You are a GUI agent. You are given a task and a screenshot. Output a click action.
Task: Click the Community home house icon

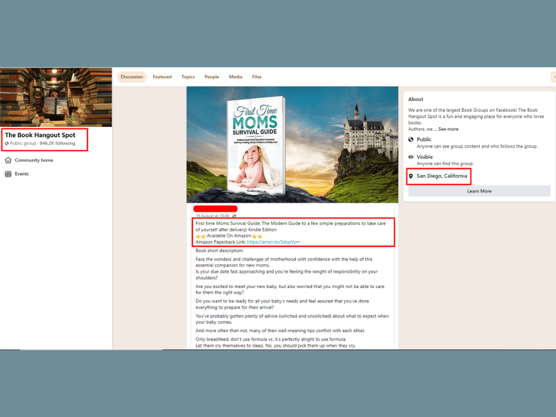coord(8,160)
